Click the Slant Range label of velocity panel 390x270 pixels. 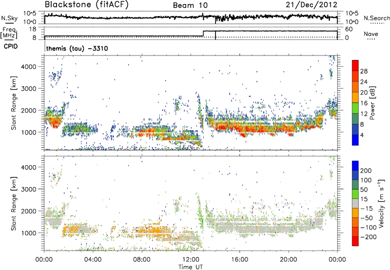tap(14, 204)
